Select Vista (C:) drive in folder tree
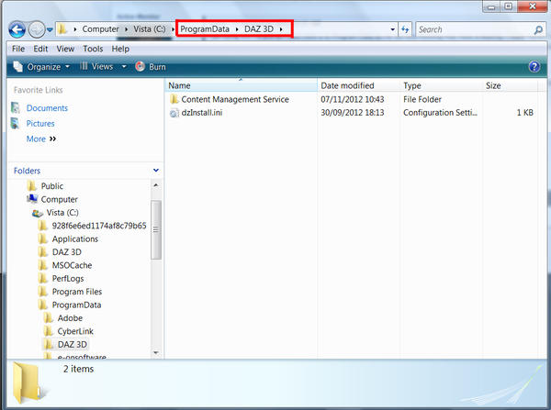The height and width of the screenshot is (410, 551). point(62,213)
